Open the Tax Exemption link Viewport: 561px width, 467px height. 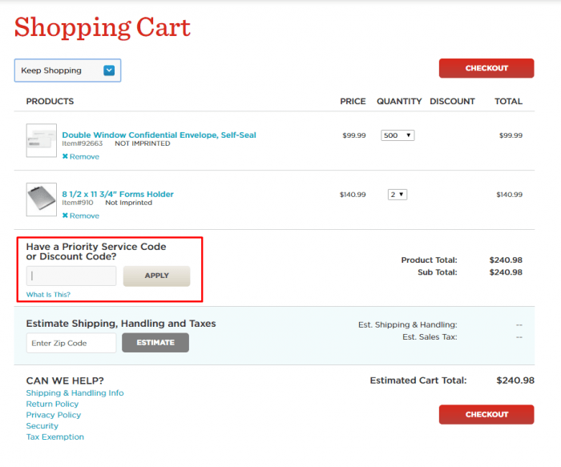click(55, 437)
